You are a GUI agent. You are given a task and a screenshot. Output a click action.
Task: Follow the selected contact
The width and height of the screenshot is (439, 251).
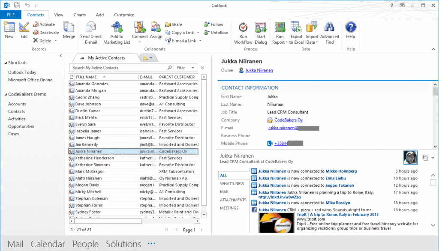coord(213,24)
